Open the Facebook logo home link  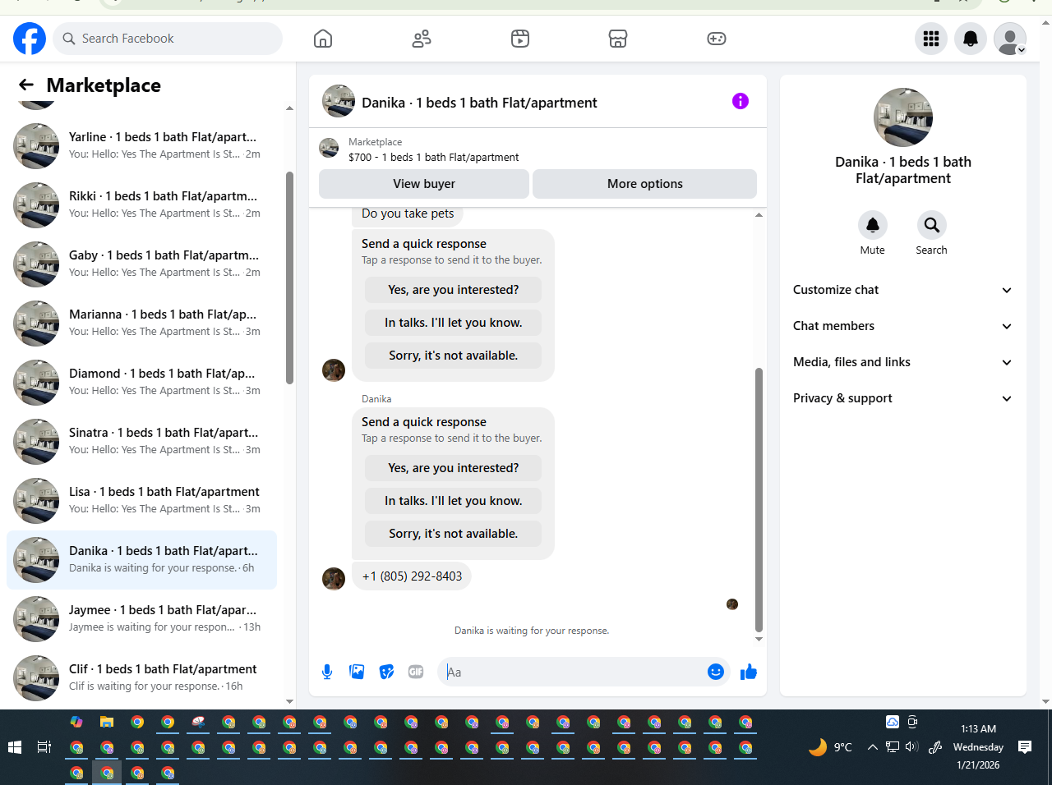tap(30, 39)
